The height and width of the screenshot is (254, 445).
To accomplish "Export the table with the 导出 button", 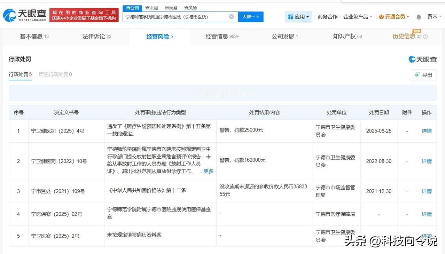I will (x=424, y=75).
